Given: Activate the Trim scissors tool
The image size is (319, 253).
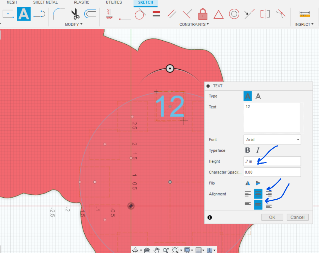Looking at the screenshot, I should click(x=74, y=14).
